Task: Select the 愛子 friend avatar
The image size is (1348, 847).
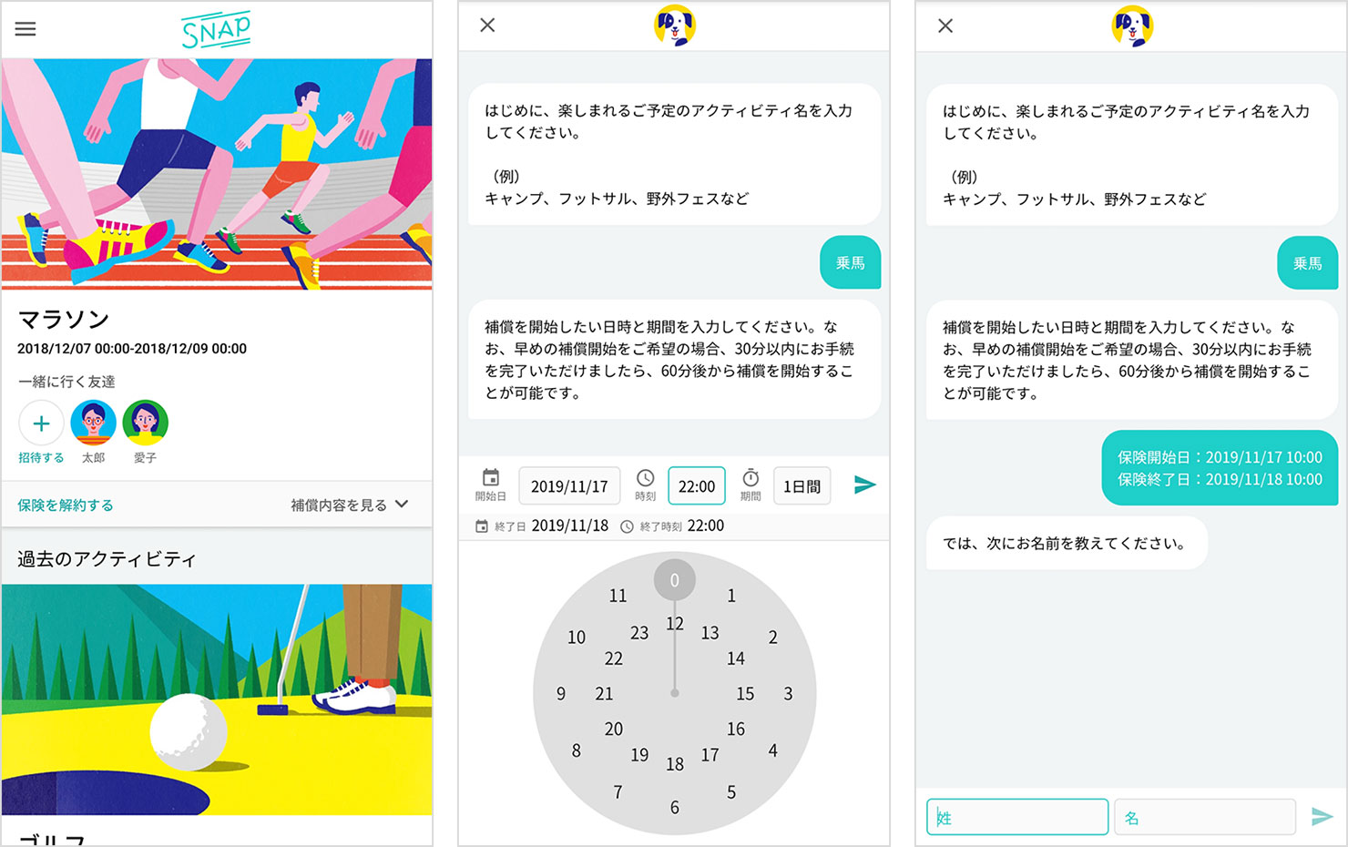Action: click(145, 423)
